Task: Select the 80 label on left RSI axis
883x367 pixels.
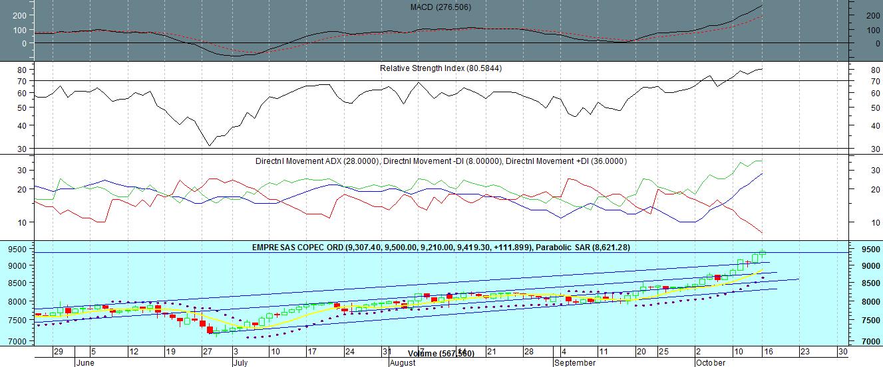Action: tap(21, 70)
